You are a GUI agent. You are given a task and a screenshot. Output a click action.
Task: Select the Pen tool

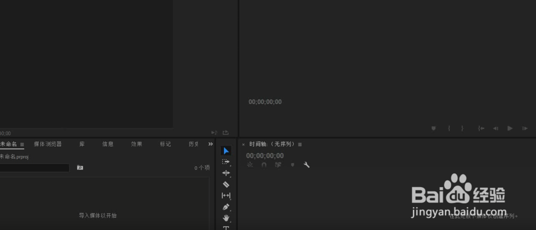tap(226, 207)
